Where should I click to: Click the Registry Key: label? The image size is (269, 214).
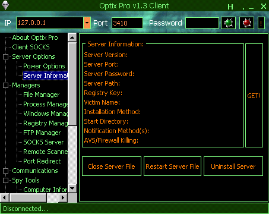pos(103,93)
